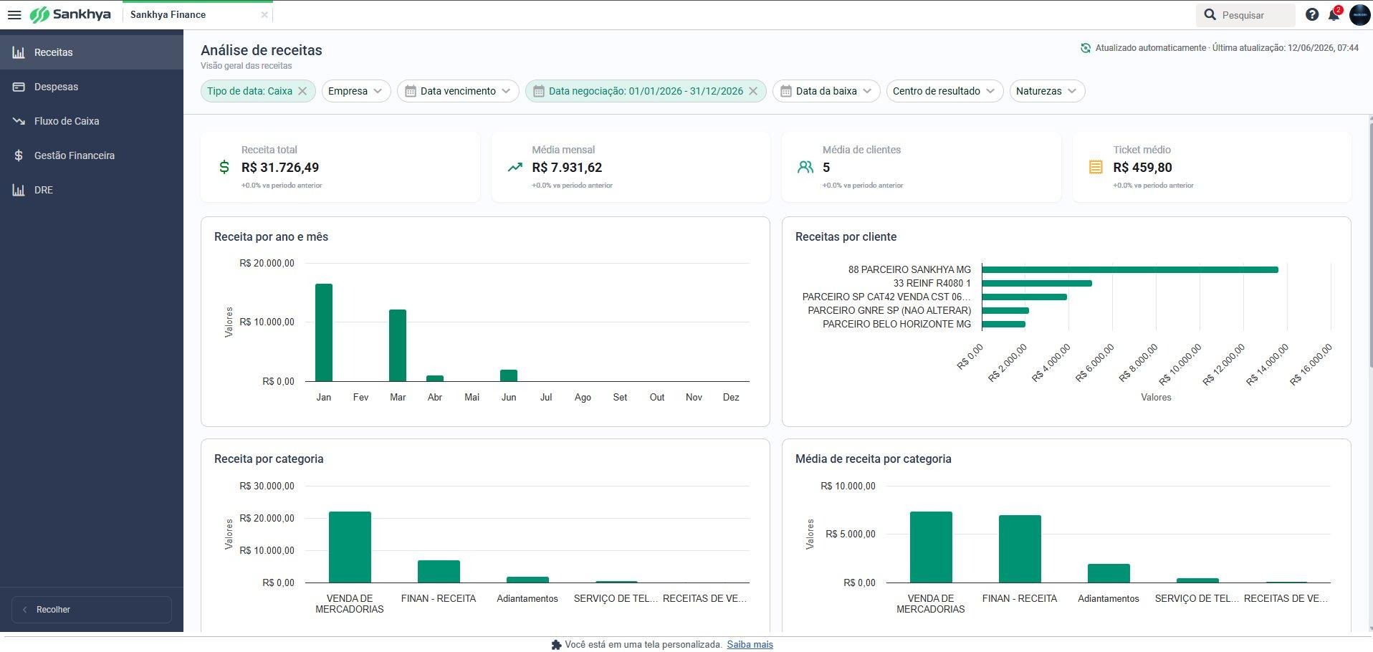This screenshot has width=1373, height=652.
Task: Open Receitas in the sidebar
Action: tap(92, 52)
